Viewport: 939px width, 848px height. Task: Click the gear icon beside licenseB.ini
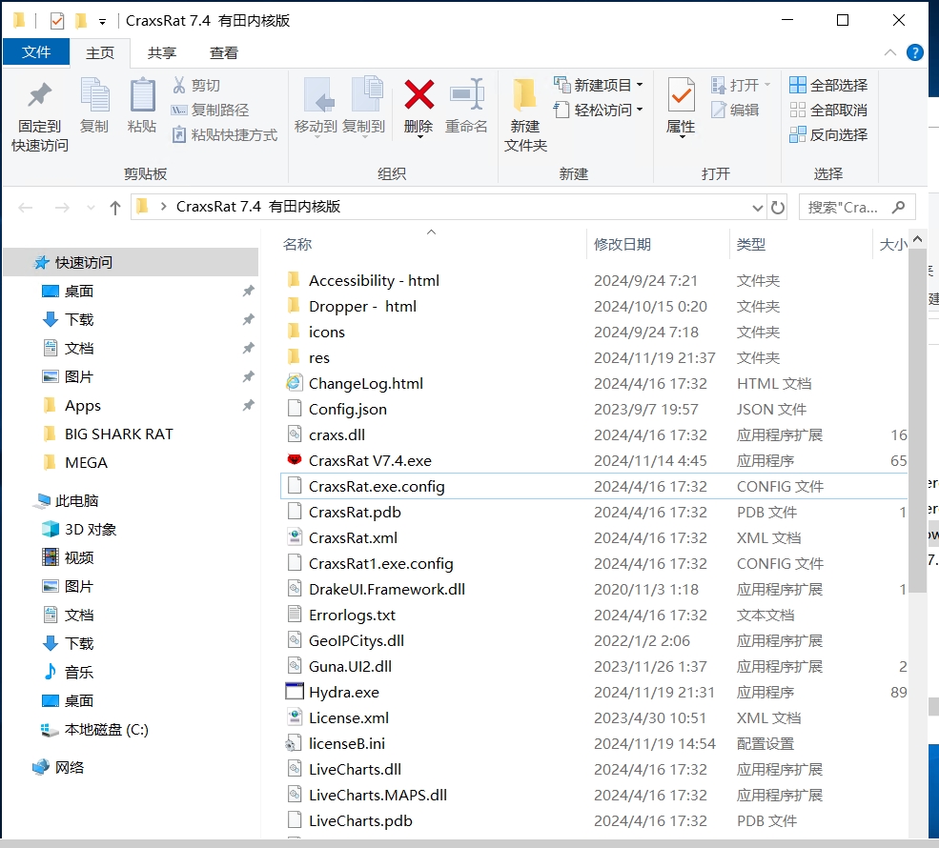click(x=293, y=744)
